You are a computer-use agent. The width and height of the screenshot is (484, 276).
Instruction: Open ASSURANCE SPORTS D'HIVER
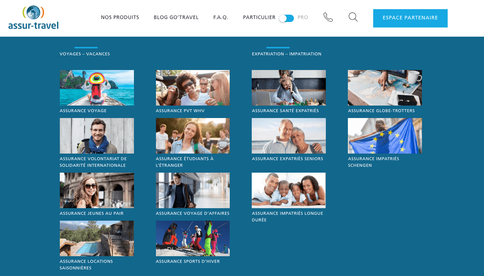(188, 261)
